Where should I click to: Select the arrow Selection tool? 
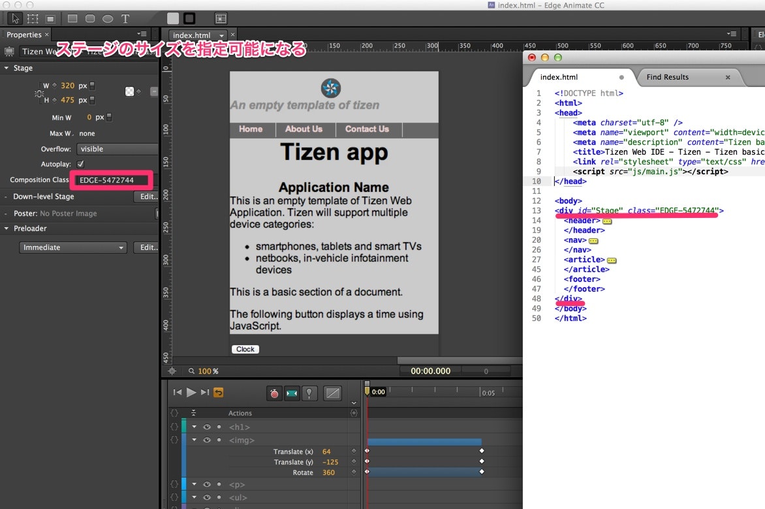15,18
